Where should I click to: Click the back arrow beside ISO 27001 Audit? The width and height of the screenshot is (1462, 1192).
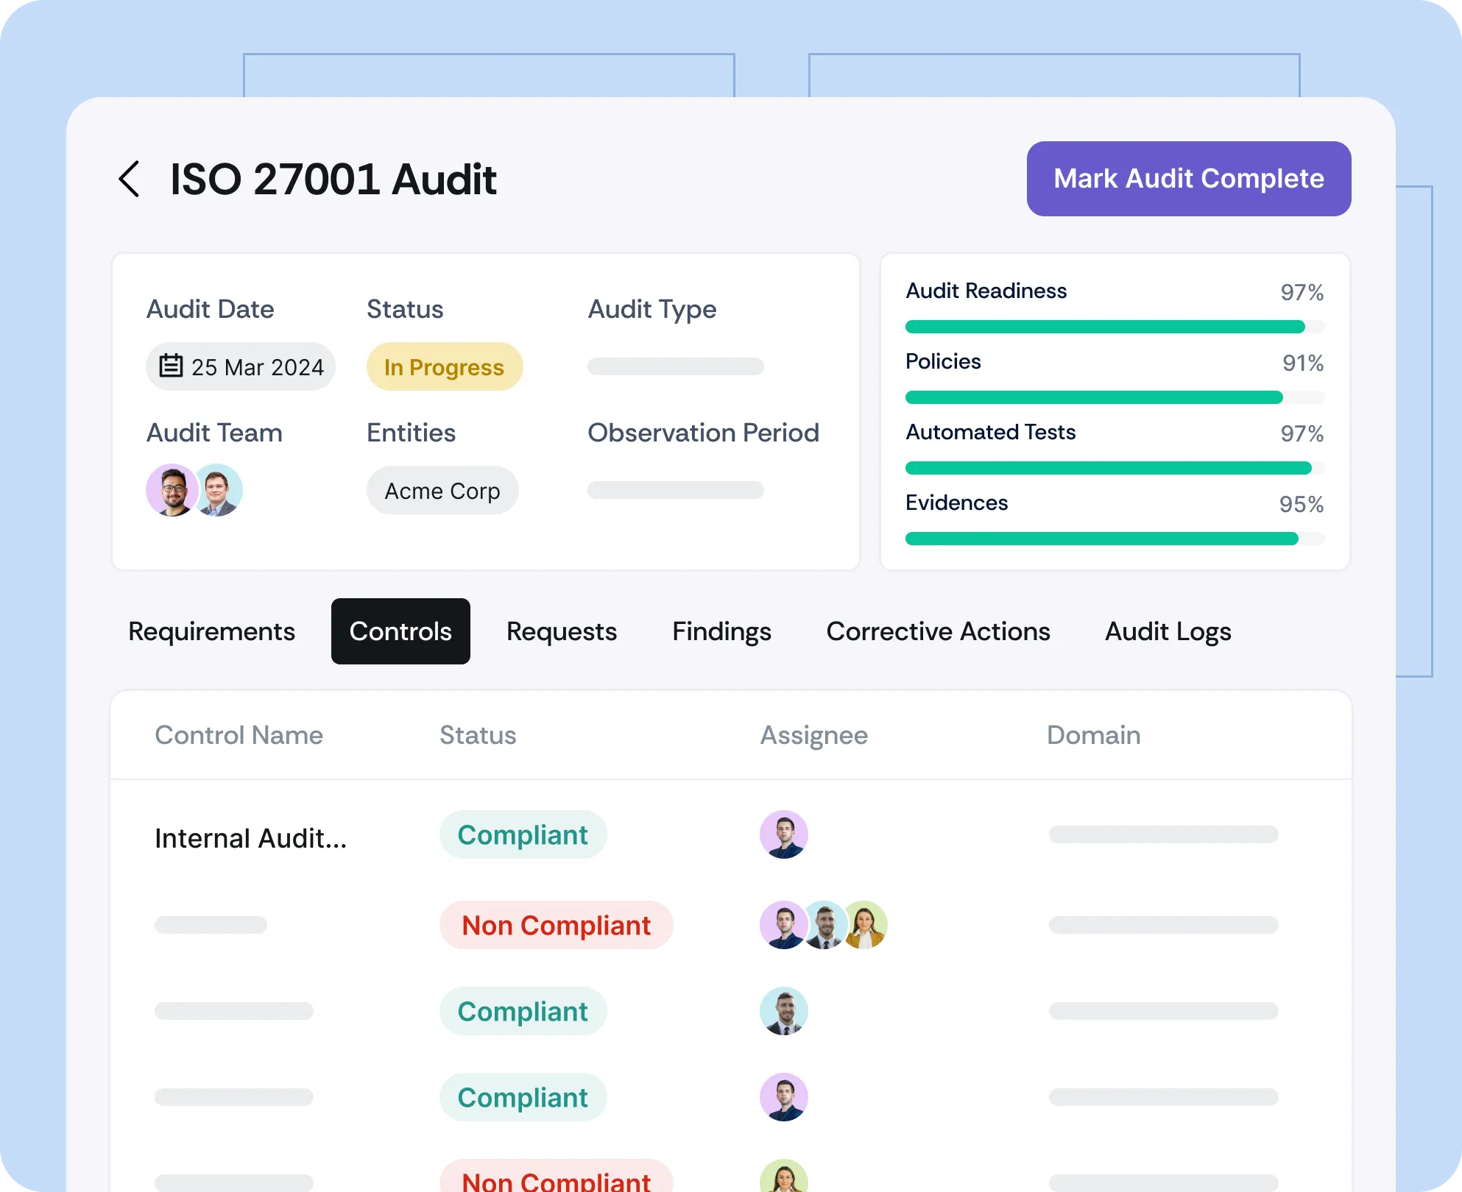coord(130,179)
